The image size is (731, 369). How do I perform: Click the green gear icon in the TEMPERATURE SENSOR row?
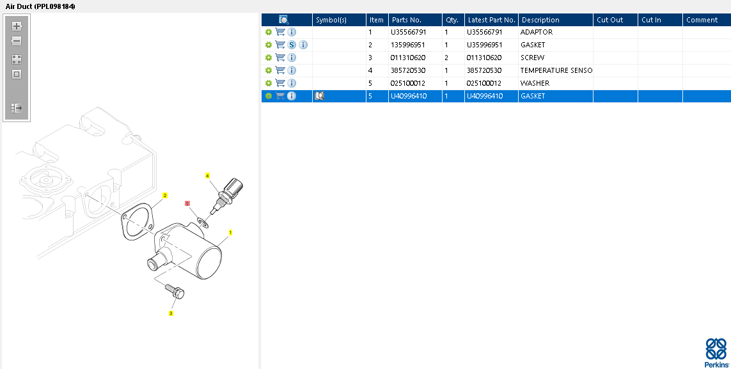[x=269, y=70]
